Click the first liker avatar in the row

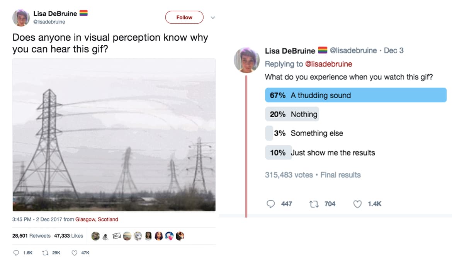point(95,236)
